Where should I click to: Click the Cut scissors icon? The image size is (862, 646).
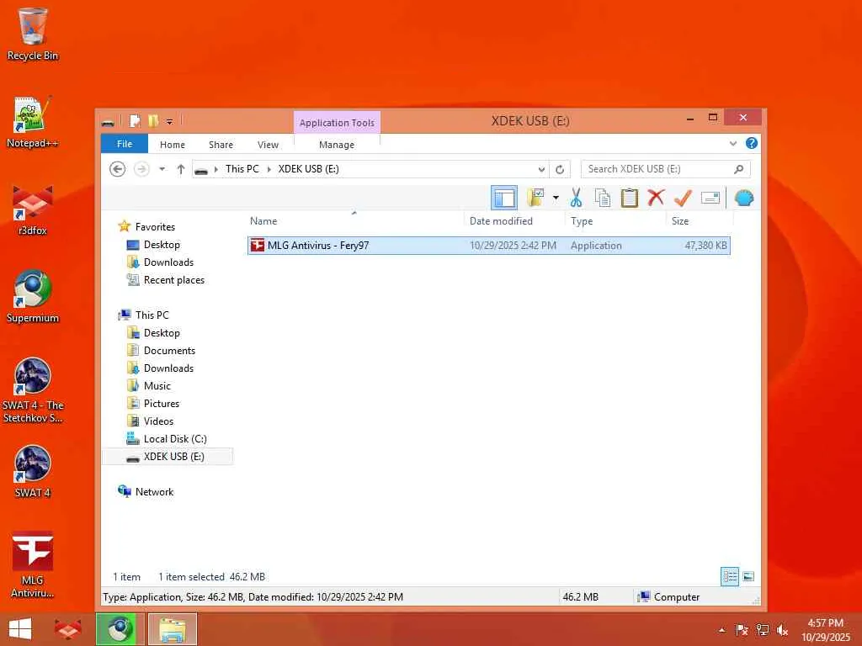(576, 198)
